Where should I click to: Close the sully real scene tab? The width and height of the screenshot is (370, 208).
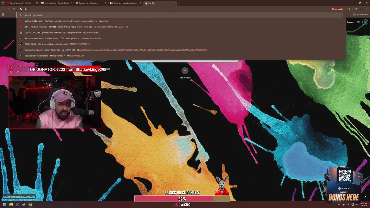(x=71, y=3)
